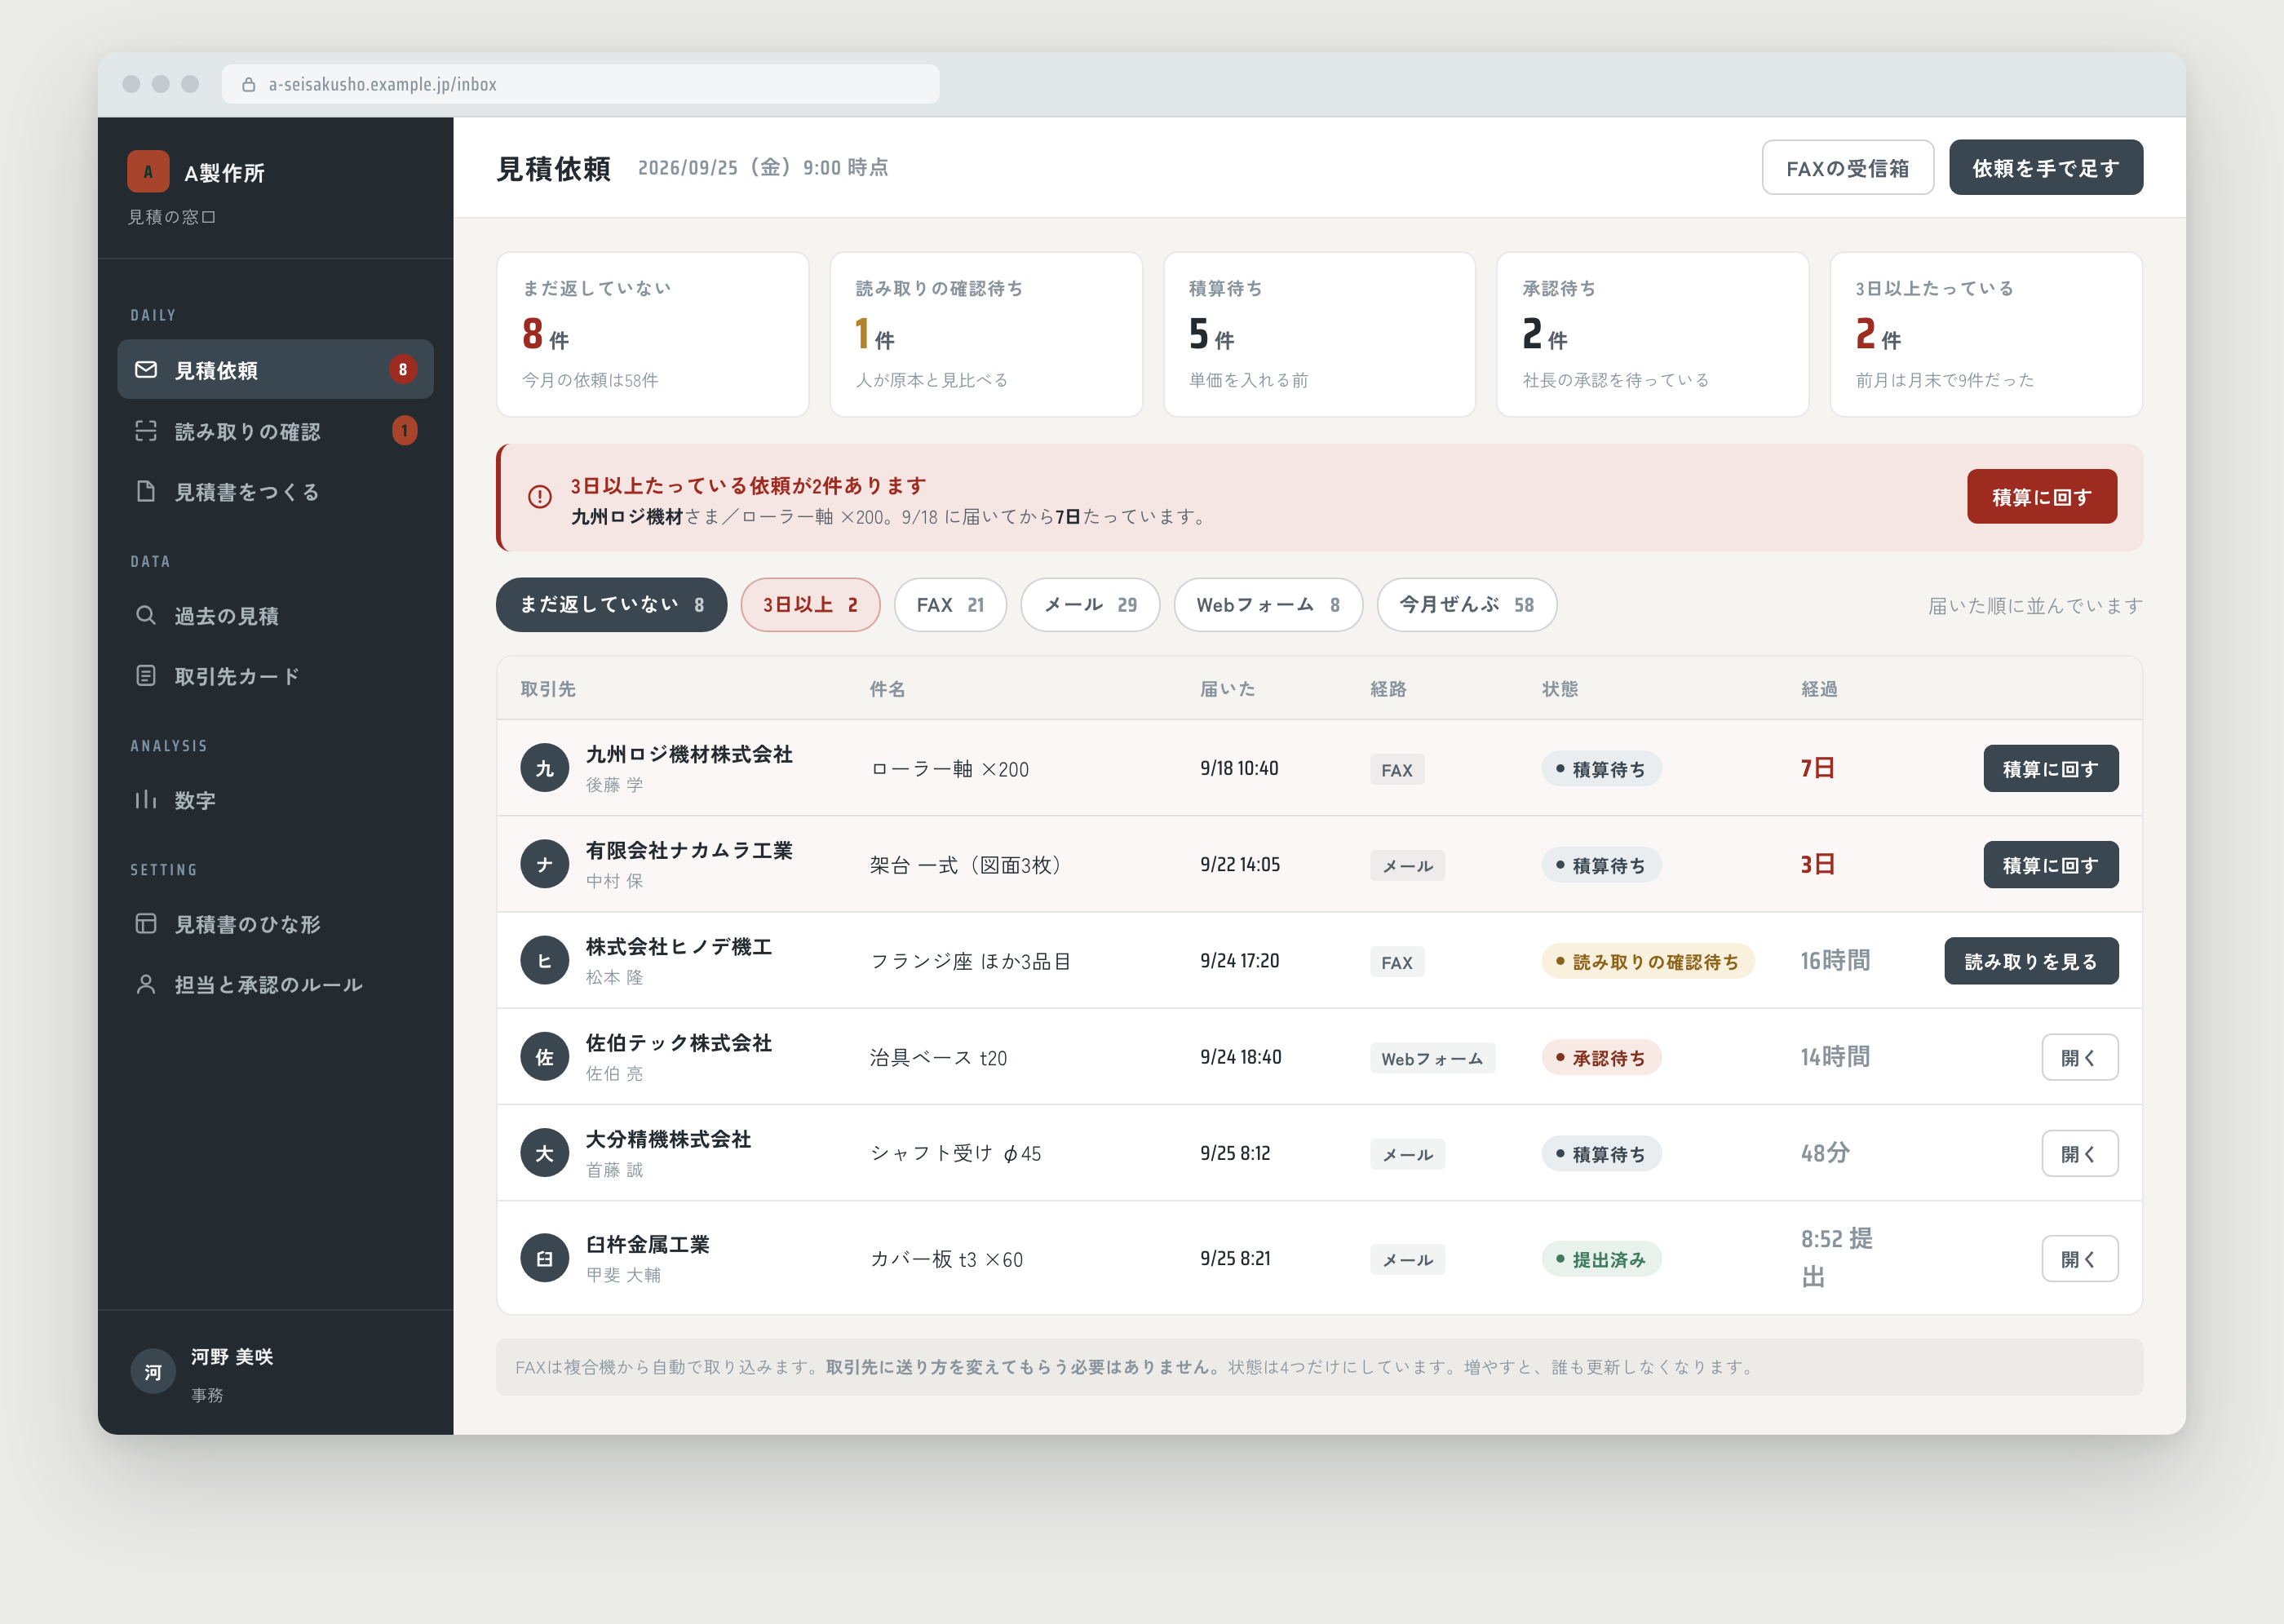2284x1624 pixels.
Task: Click the 依頼を手で足す button
Action: click(2045, 168)
